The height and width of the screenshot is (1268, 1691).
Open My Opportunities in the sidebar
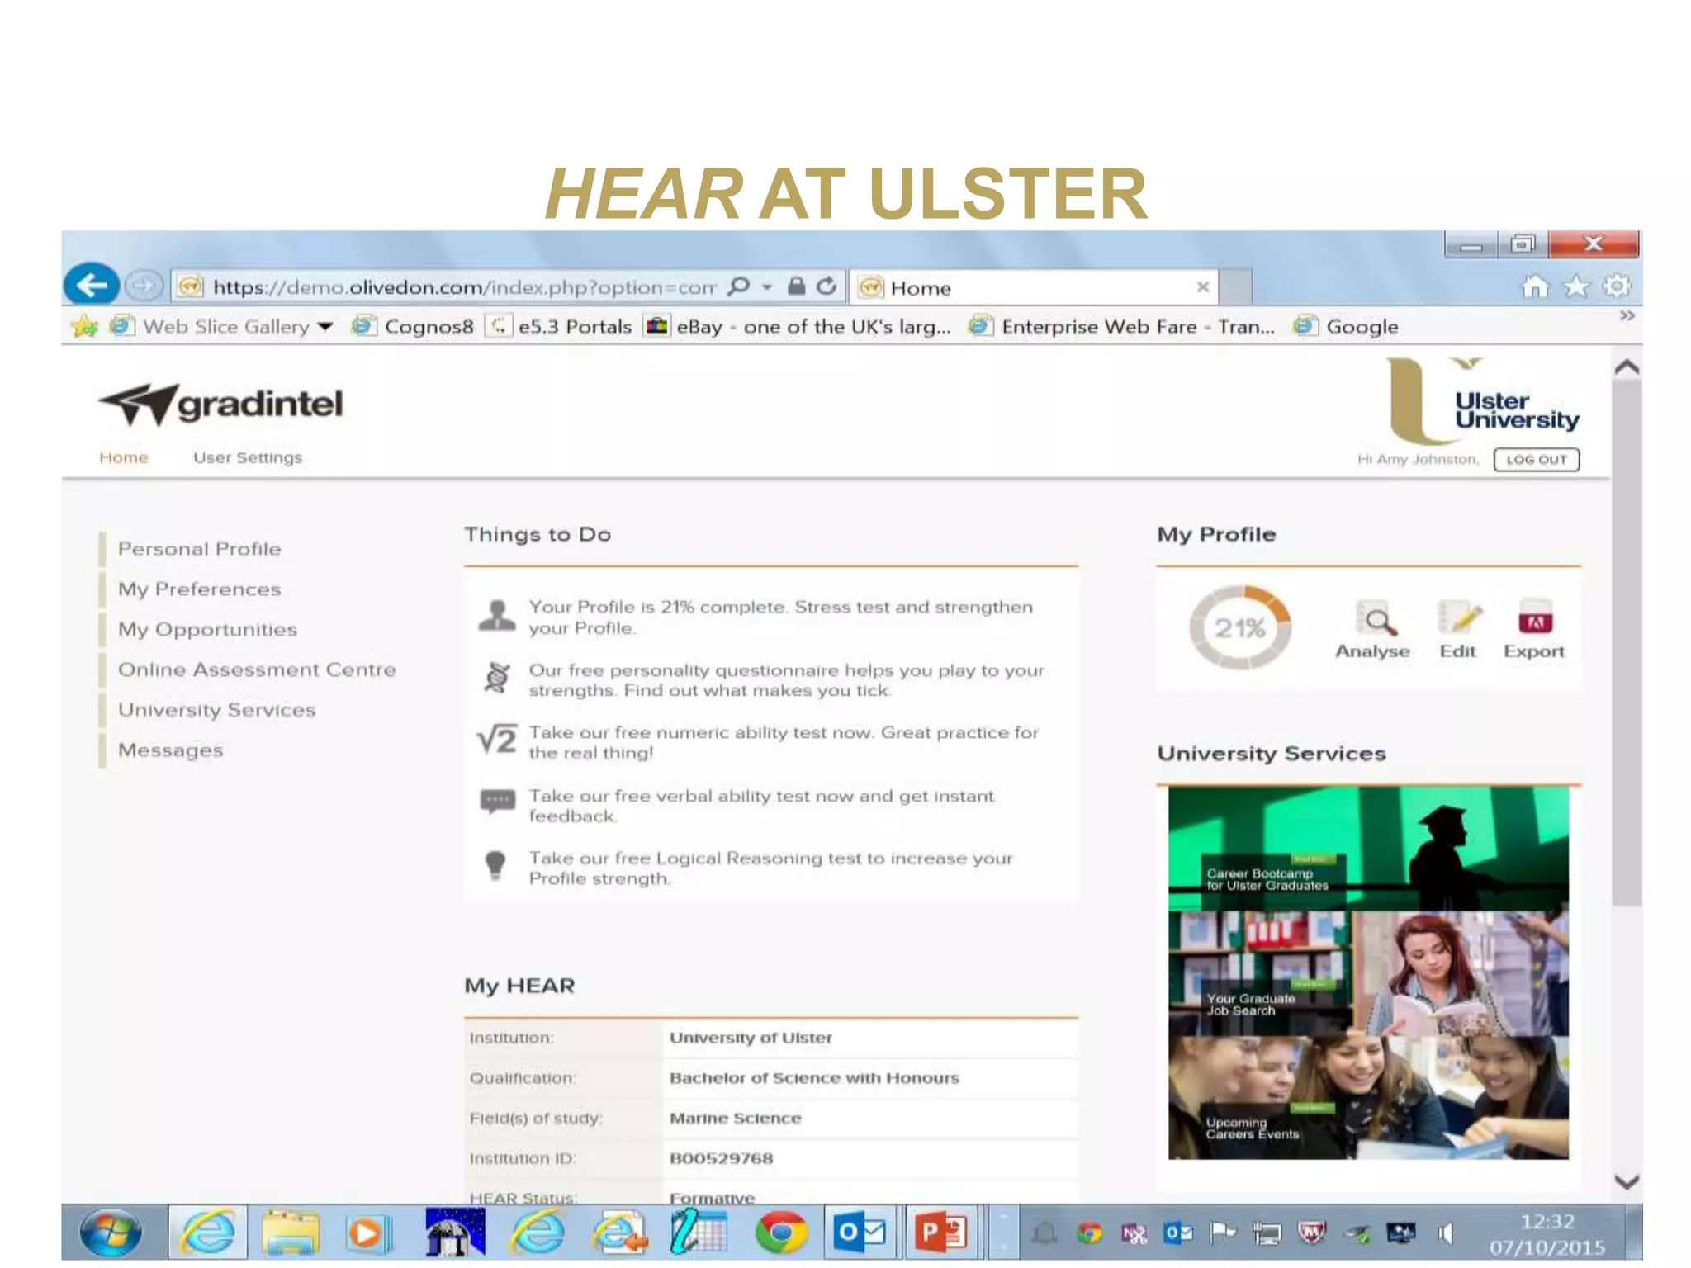[207, 630]
